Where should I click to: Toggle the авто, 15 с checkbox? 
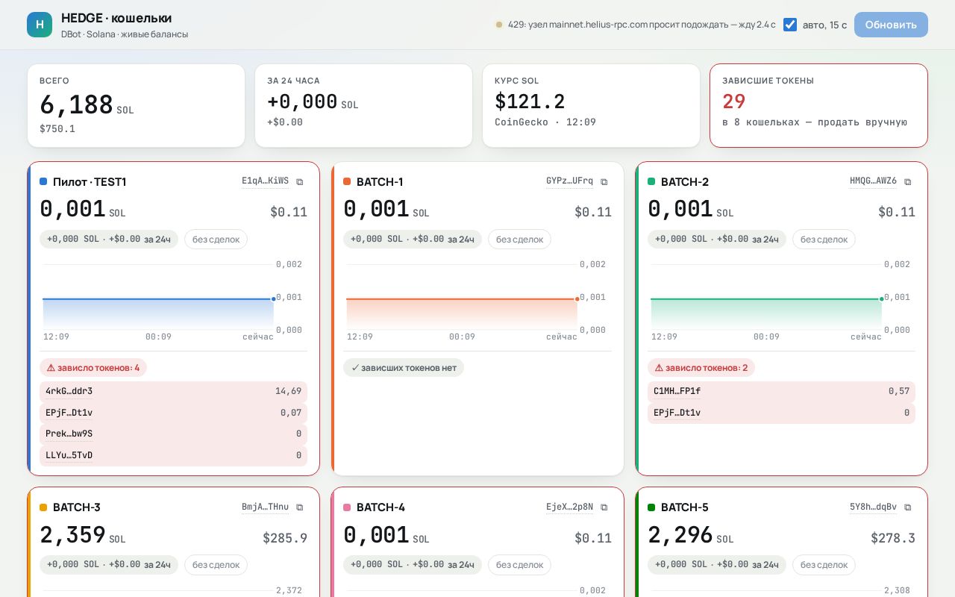coord(790,25)
